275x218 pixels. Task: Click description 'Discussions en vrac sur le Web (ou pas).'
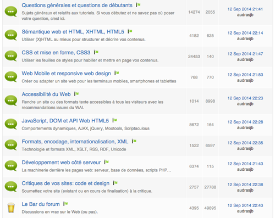click(x=60, y=212)
